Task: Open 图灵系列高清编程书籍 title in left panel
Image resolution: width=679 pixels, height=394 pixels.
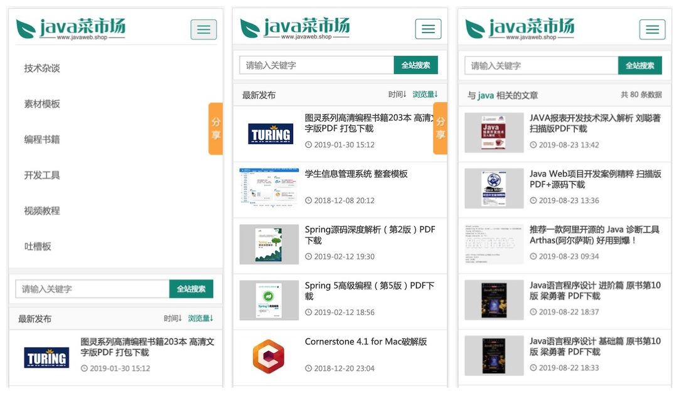Action: pyautogui.click(x=147, y=347)
